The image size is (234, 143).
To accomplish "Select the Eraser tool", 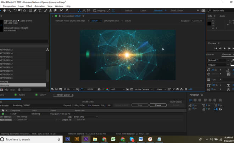I will click(x=55, y=10).
